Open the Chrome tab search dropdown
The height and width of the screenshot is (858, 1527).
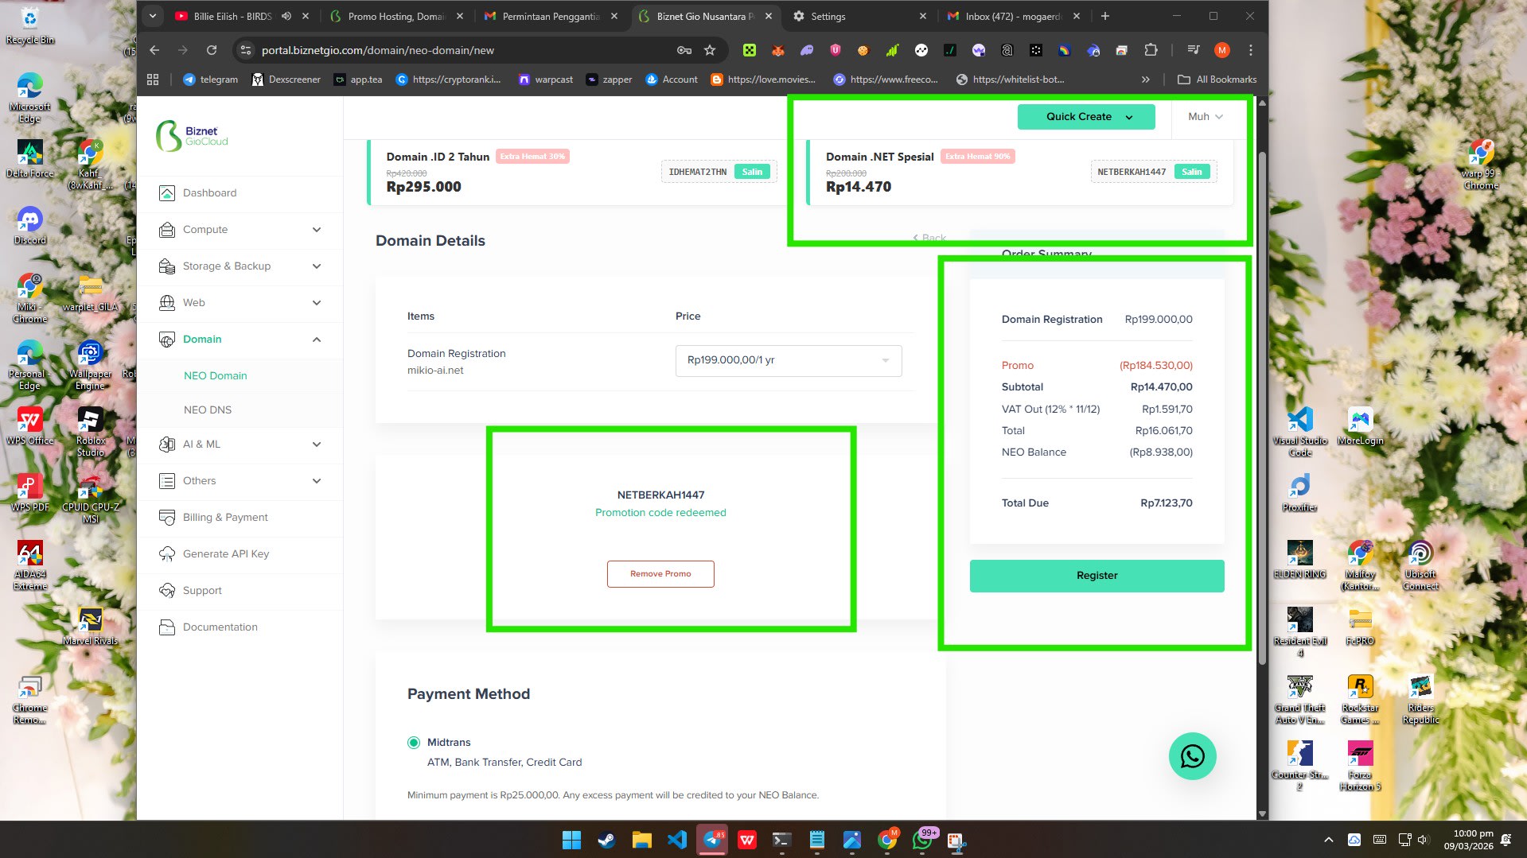[x=152, y=16]
